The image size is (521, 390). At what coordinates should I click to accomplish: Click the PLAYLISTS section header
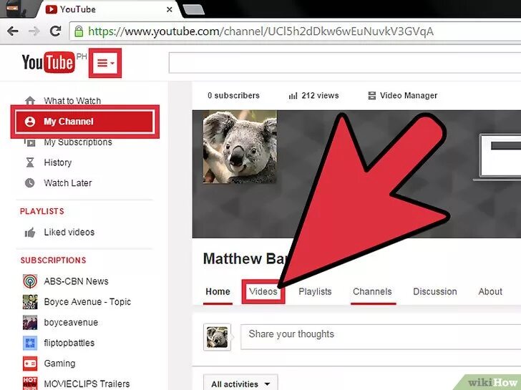42,211
